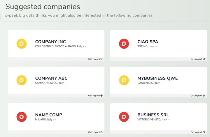Select the COMPANY ABC company title
Image resolution: width=210 pixels, height=137 pixels.
tap(51, 78)
